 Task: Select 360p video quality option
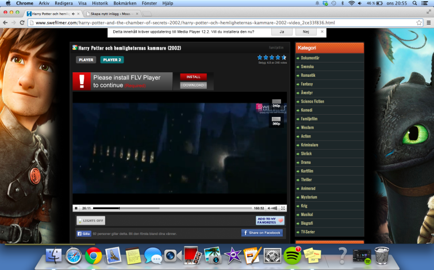tap(276, 123)
